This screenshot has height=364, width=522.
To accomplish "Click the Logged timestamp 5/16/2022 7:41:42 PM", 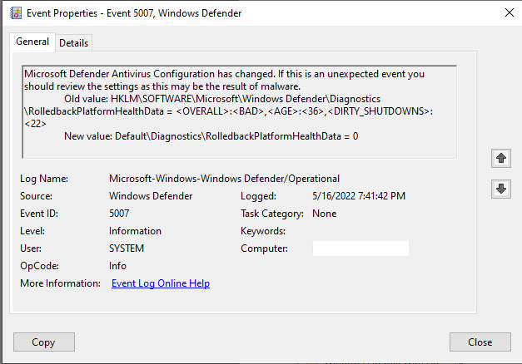I will tap(359, 196).
